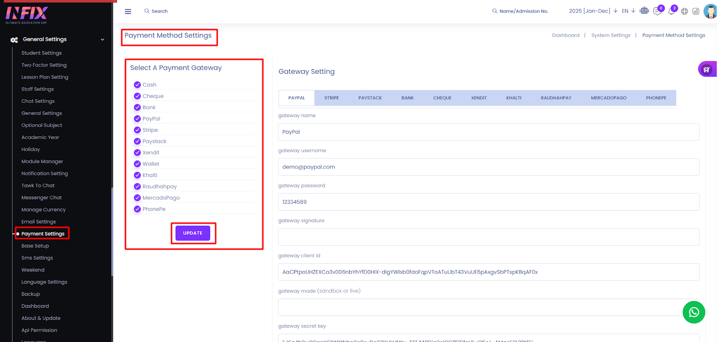The height and width of the screenshot is (342, 717).
Task: Toggle the Cash gateway checkbox
Action: coord(137,84)
